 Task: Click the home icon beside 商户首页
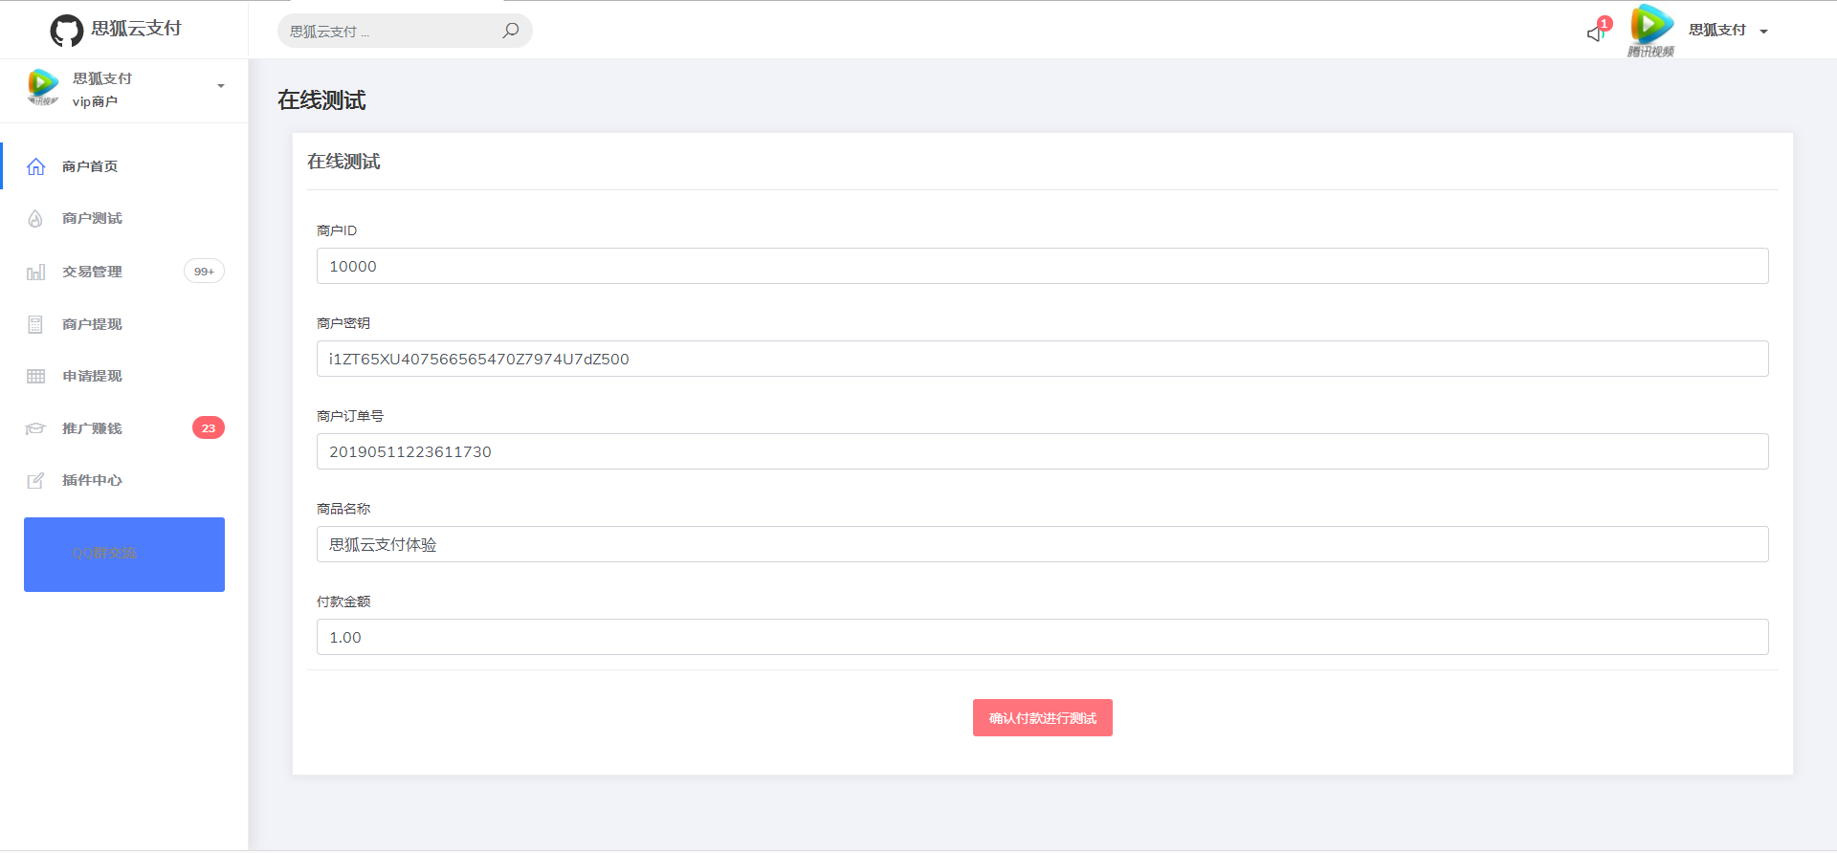pos(35,166)
